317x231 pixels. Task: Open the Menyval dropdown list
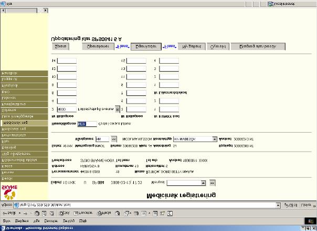[x=203, y=183]
